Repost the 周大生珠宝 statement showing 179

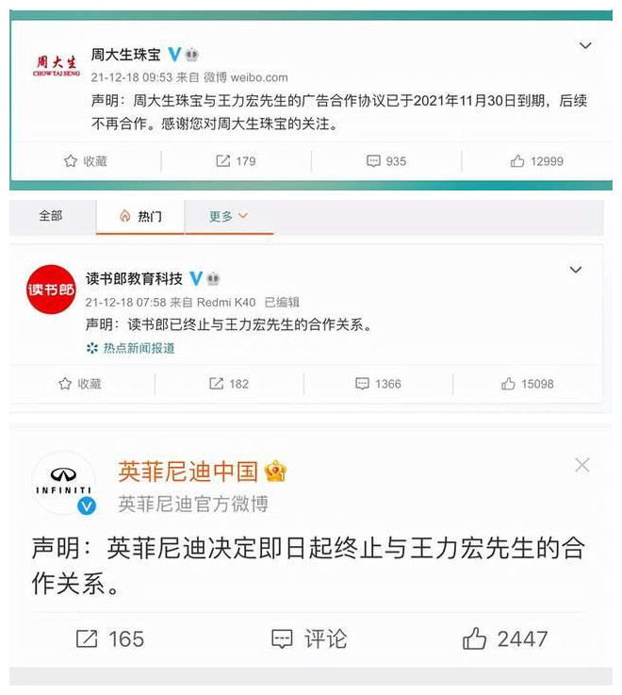[236, 161]
